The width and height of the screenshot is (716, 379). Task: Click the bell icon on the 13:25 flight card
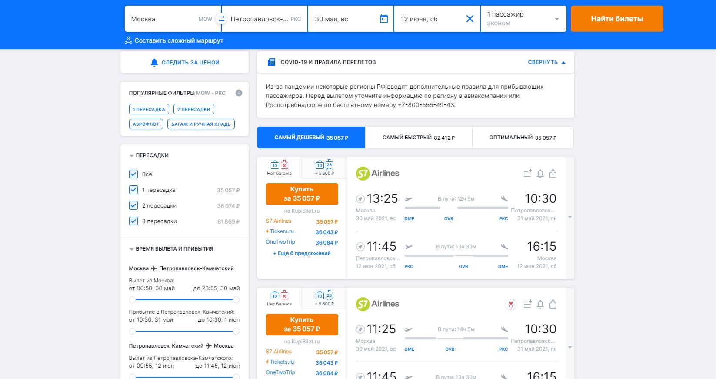tap(540, 174)
